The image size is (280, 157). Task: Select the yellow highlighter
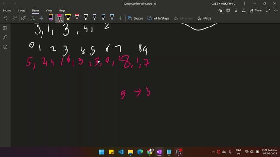click(68, 17)
